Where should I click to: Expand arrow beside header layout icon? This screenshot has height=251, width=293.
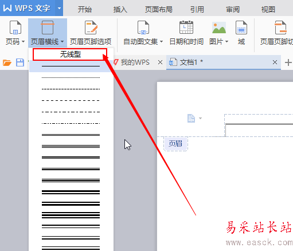[x=200, y=118]
